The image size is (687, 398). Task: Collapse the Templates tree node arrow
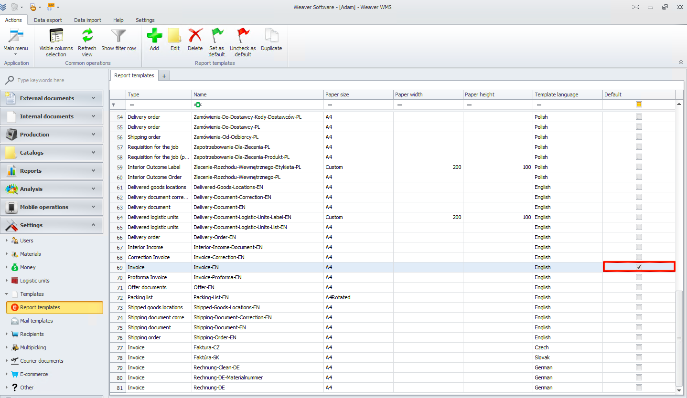[x=6, y=294]
